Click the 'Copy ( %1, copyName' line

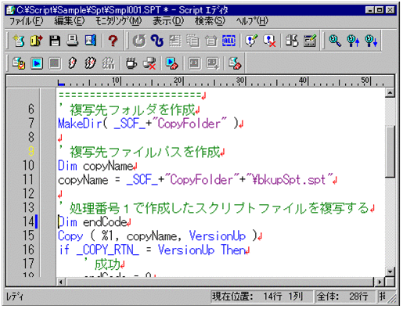point(160,236)
